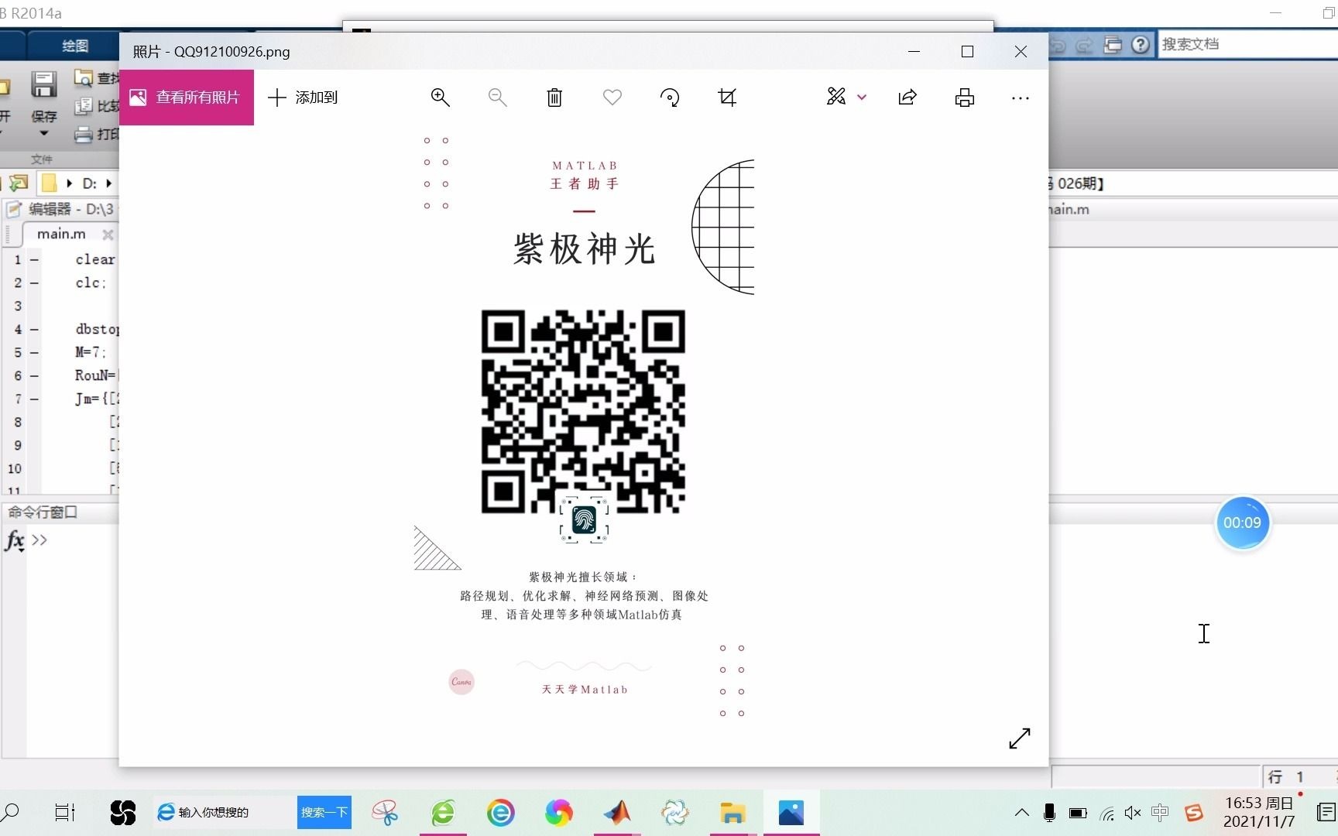Click the 中 input method indicator

tap(1160, 813)
